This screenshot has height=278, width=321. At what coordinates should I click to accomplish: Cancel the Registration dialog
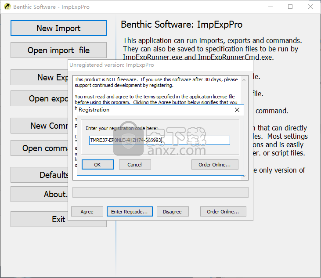pyautogui.click(x=135, y=165)
